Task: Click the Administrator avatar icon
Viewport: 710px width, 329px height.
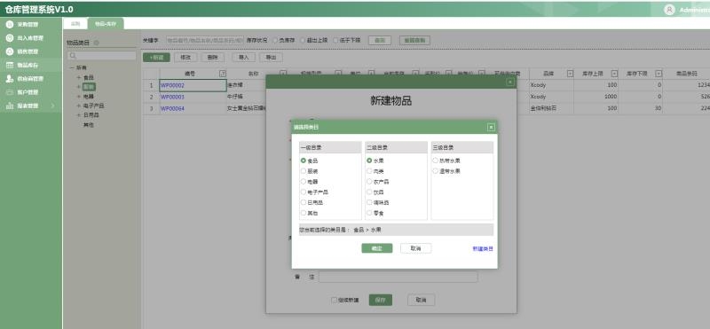Action: 669,10
